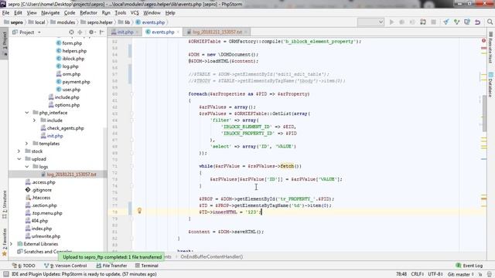The width and height of the screenshot is (495, 278).
Task: Expand the include folder
Action: point(34,120)
